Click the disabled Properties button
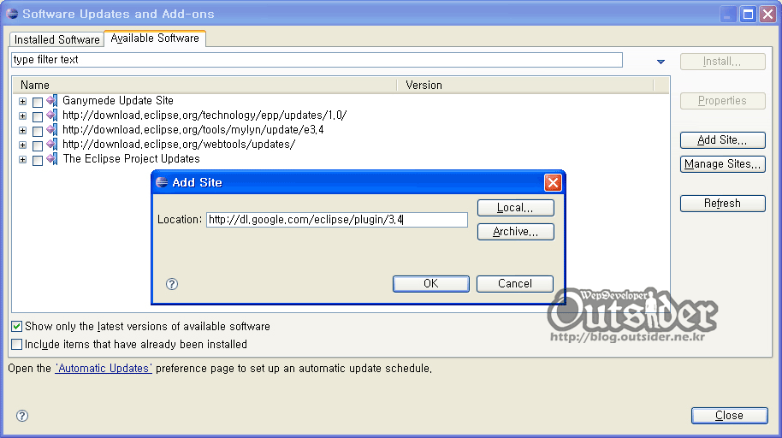The width and height of the screenshot is (782, 438). pos(723,101)
